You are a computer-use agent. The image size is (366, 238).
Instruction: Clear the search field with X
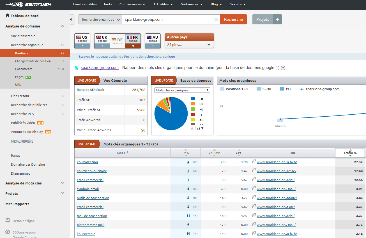point(216,20)
